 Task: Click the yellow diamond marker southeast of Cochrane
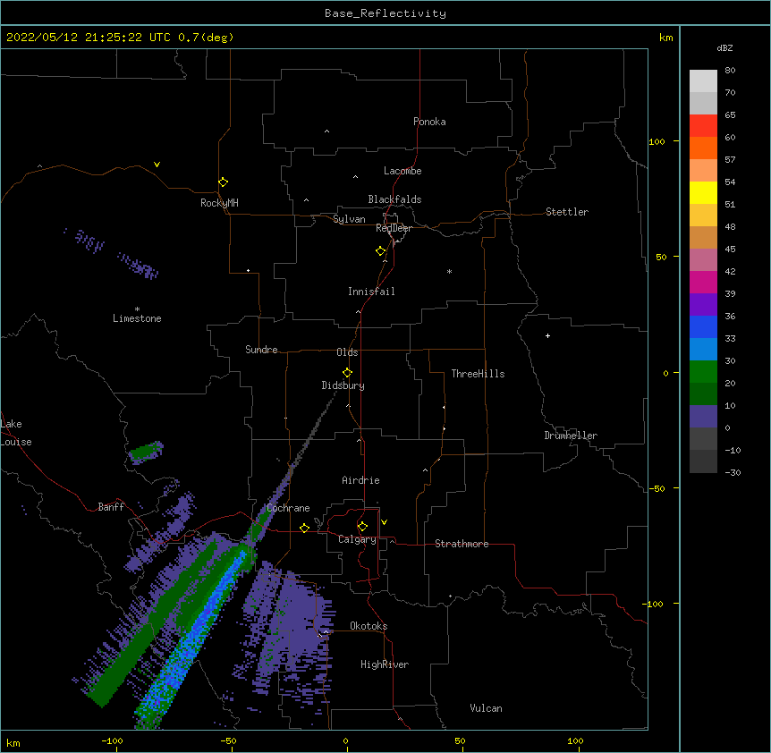pos(304,528)
